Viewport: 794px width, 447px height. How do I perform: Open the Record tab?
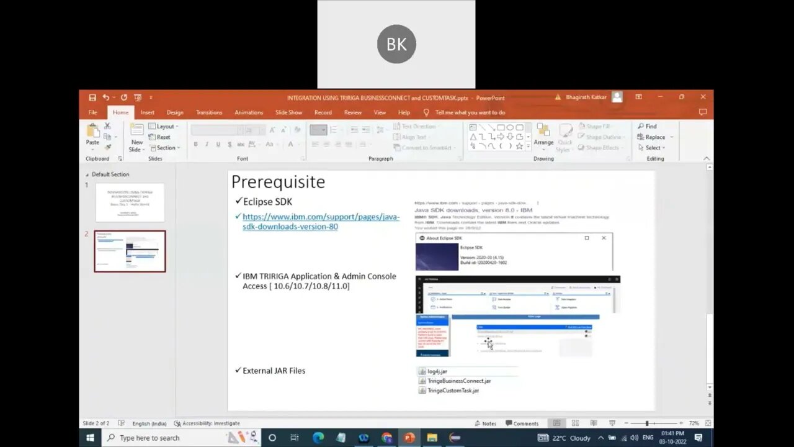(323, 112)
